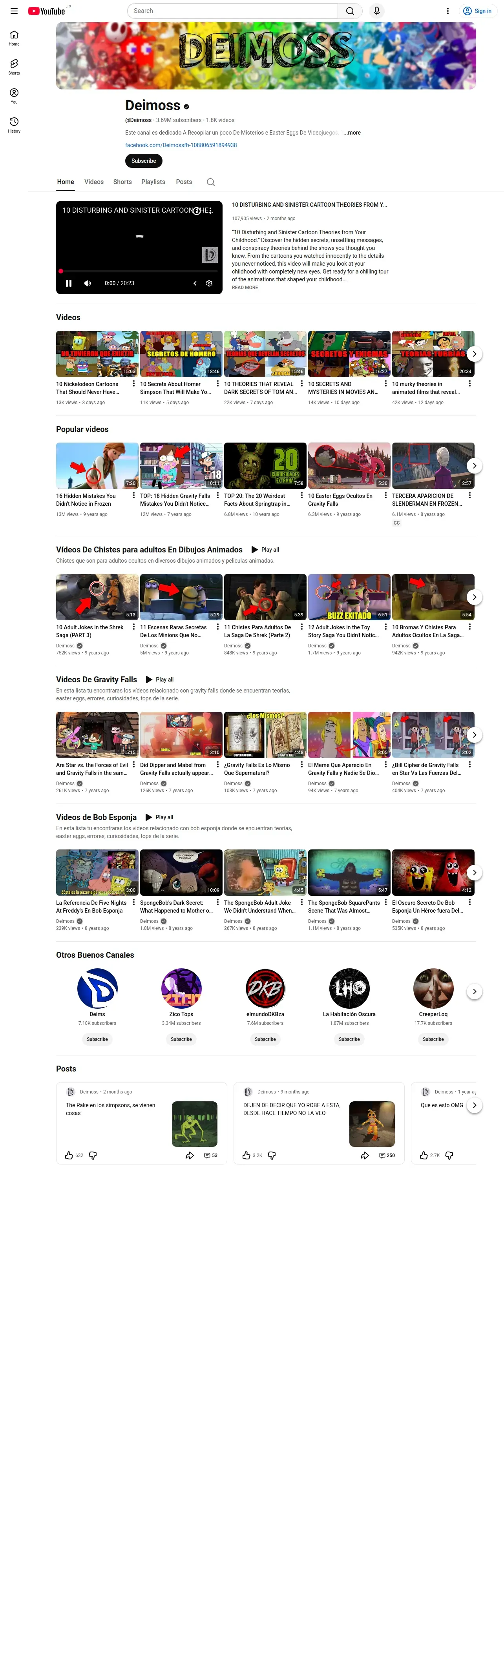The height and width of the screenshot is (1662, 504).
Task: Open comments on DEJEN DE DECIR post
Action: (x=387, y=1155)
